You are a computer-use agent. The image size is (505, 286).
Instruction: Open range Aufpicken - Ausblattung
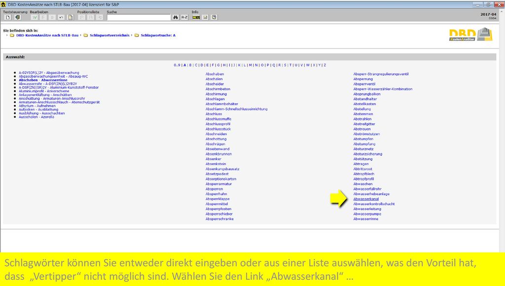[x=38, y=109]
